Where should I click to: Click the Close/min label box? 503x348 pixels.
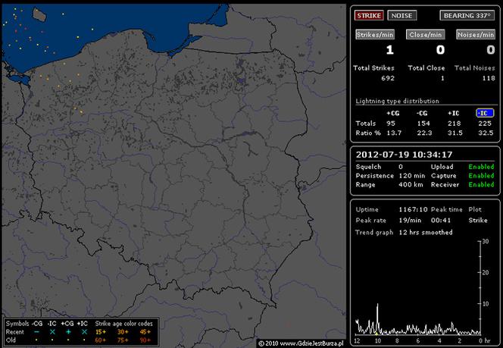pos(426,35)
